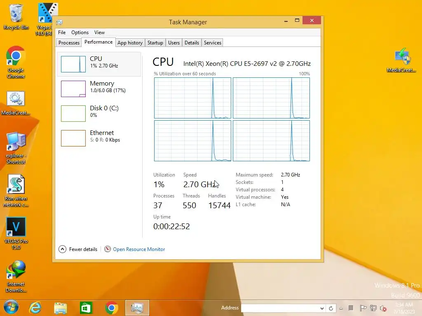
Task: Click the network tray icon
Action: 373,308
